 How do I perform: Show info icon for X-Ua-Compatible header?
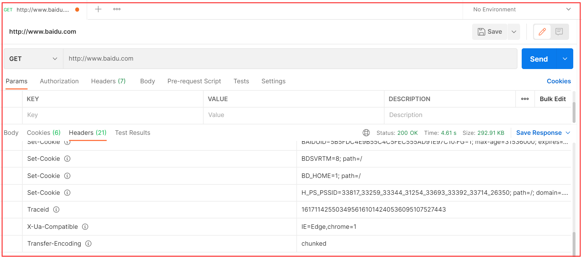(85, 227)
